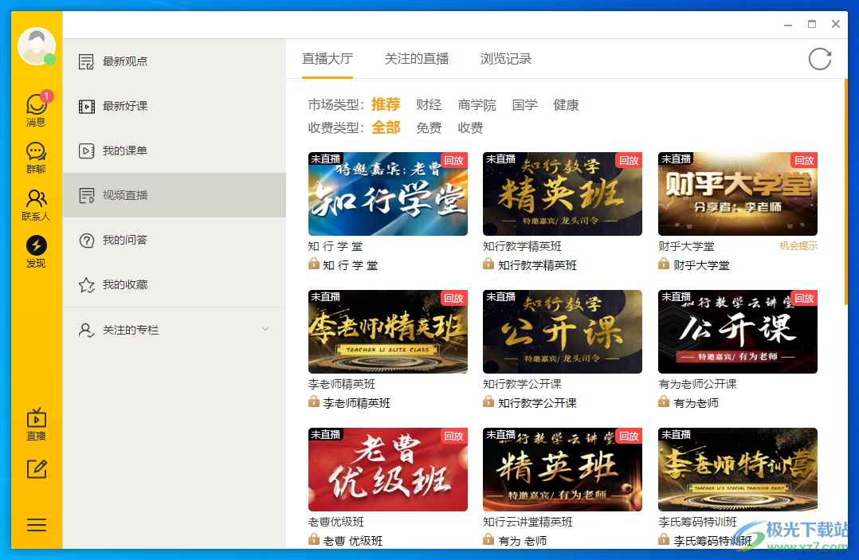Open 最新好课 in the sidebar
The image size is (859, 560).
click(175, 106)
